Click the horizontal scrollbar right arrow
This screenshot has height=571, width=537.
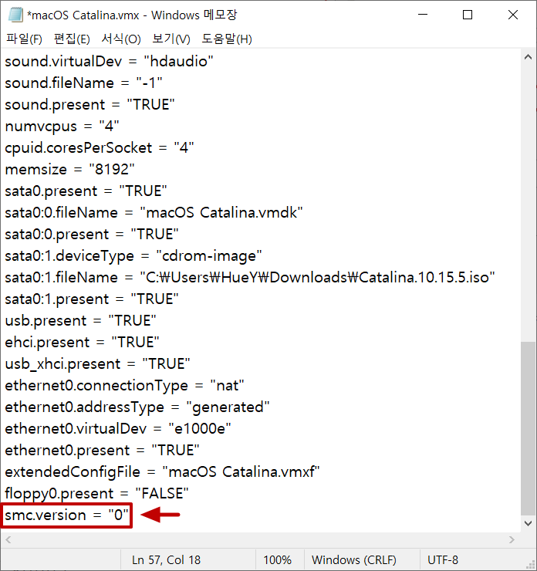(x=512, y=539)
